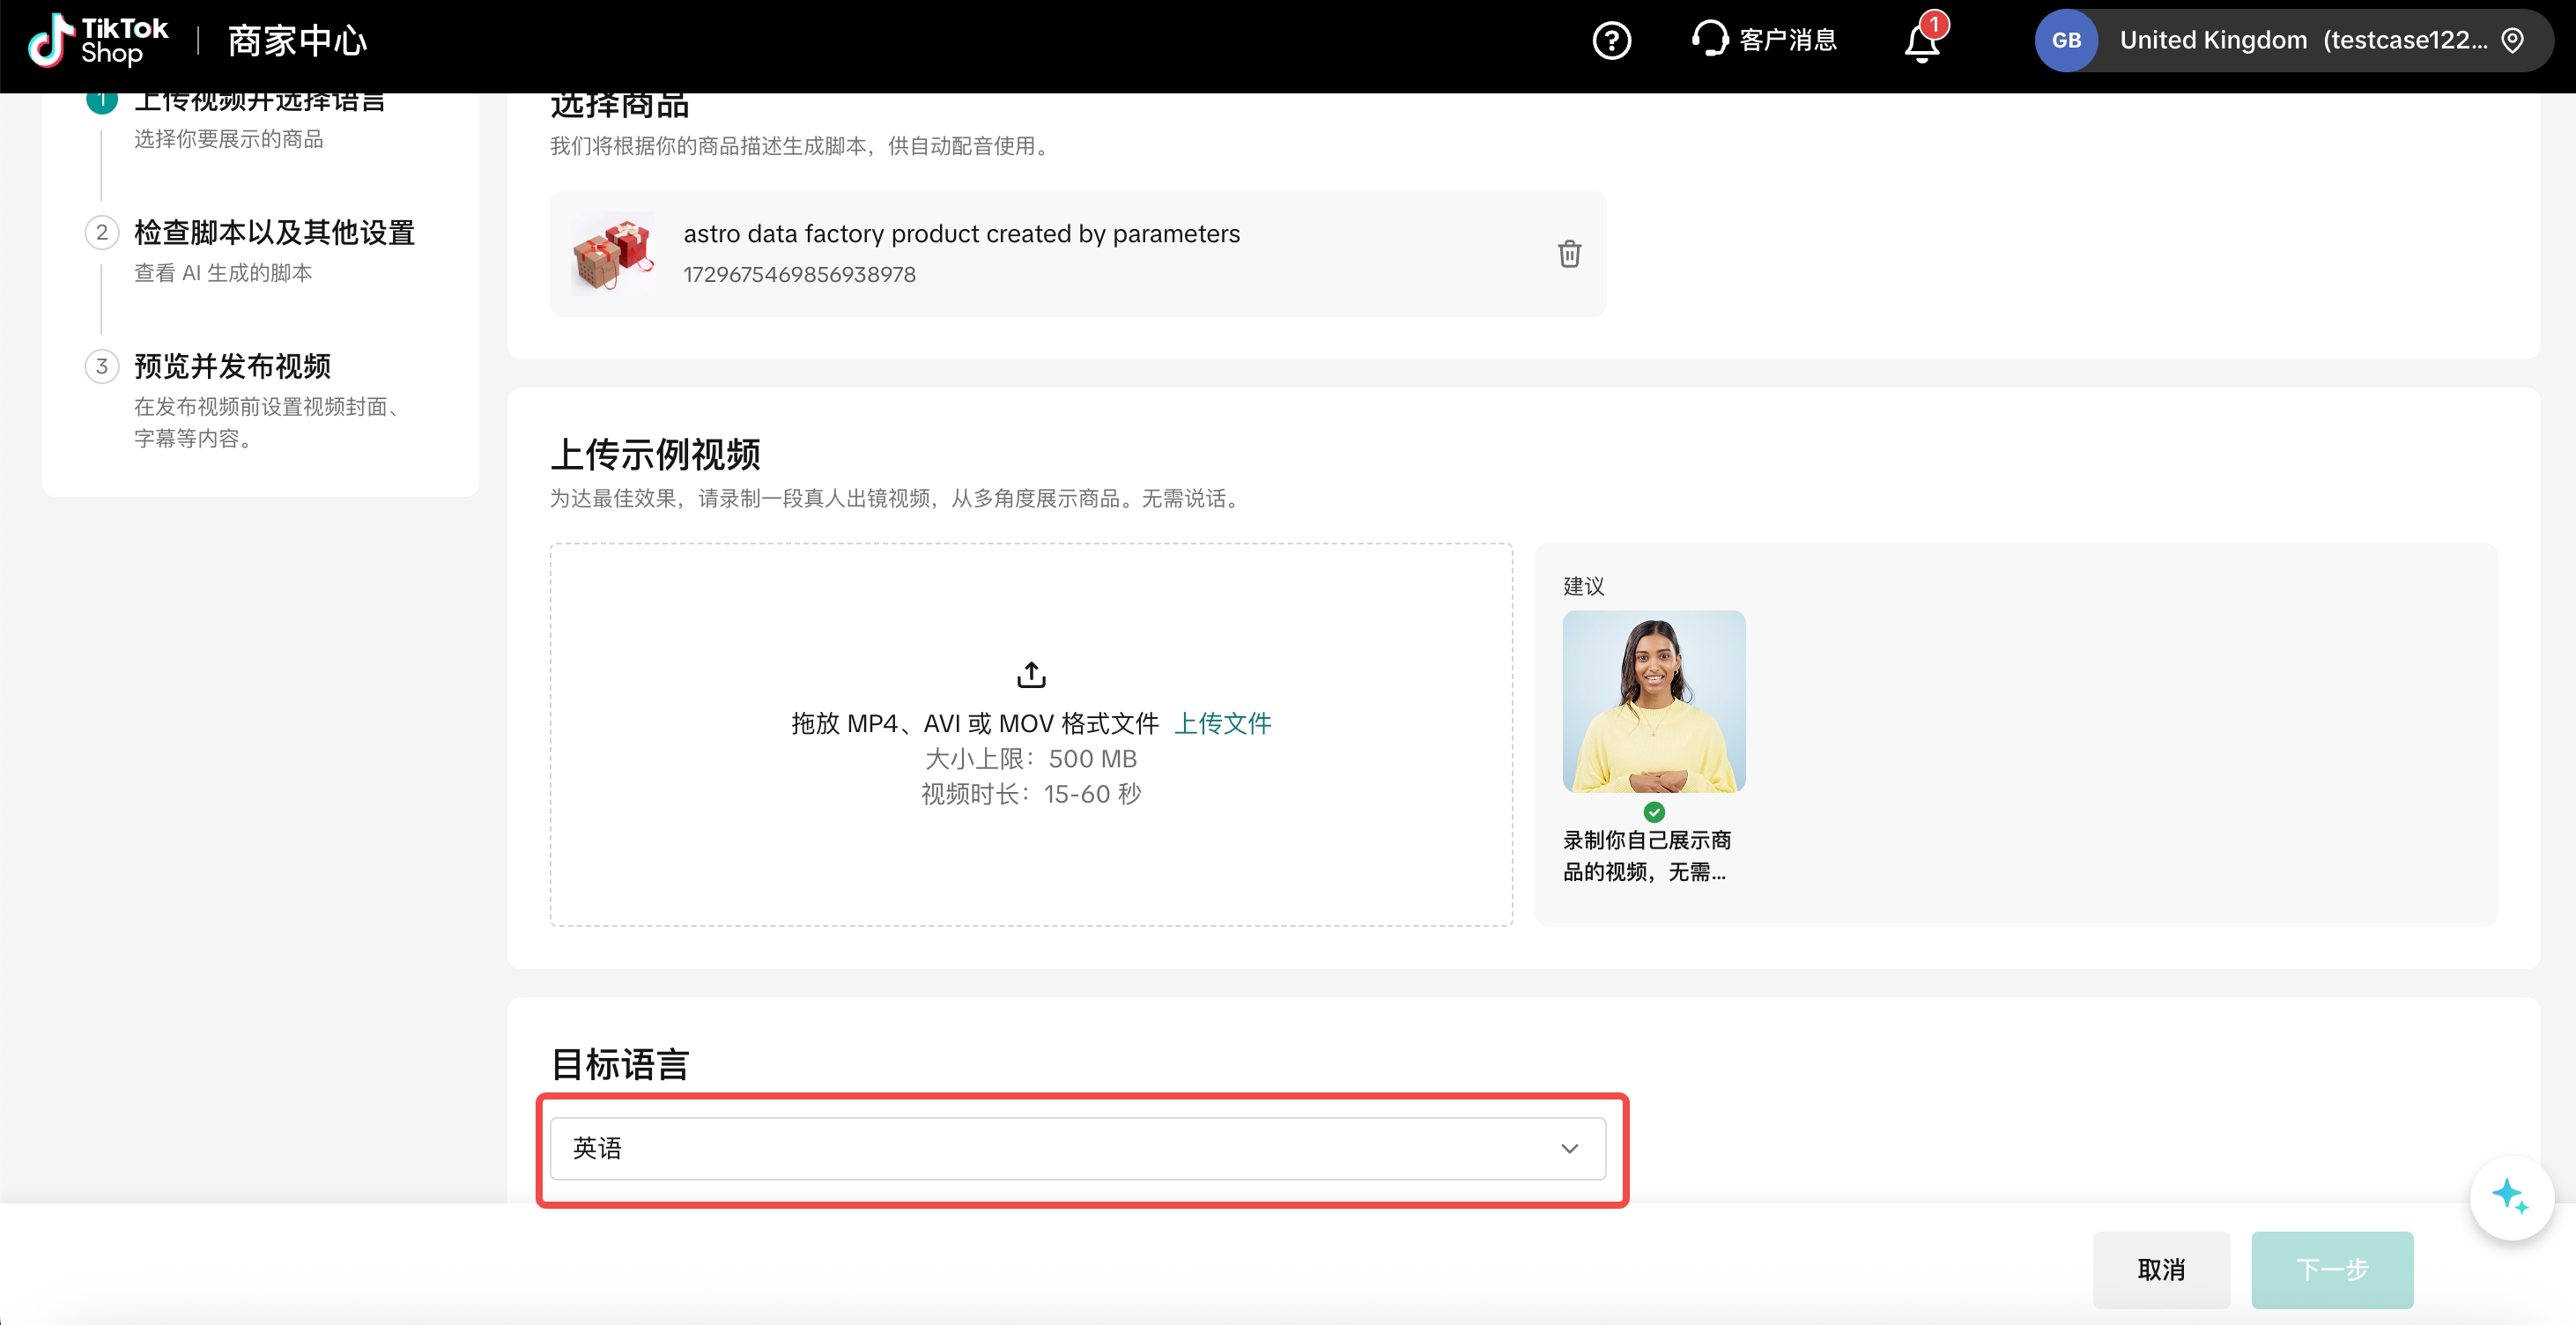Go to step 3 预览并发布视频
2576x1325 pixels.
(x=232, y=367)
